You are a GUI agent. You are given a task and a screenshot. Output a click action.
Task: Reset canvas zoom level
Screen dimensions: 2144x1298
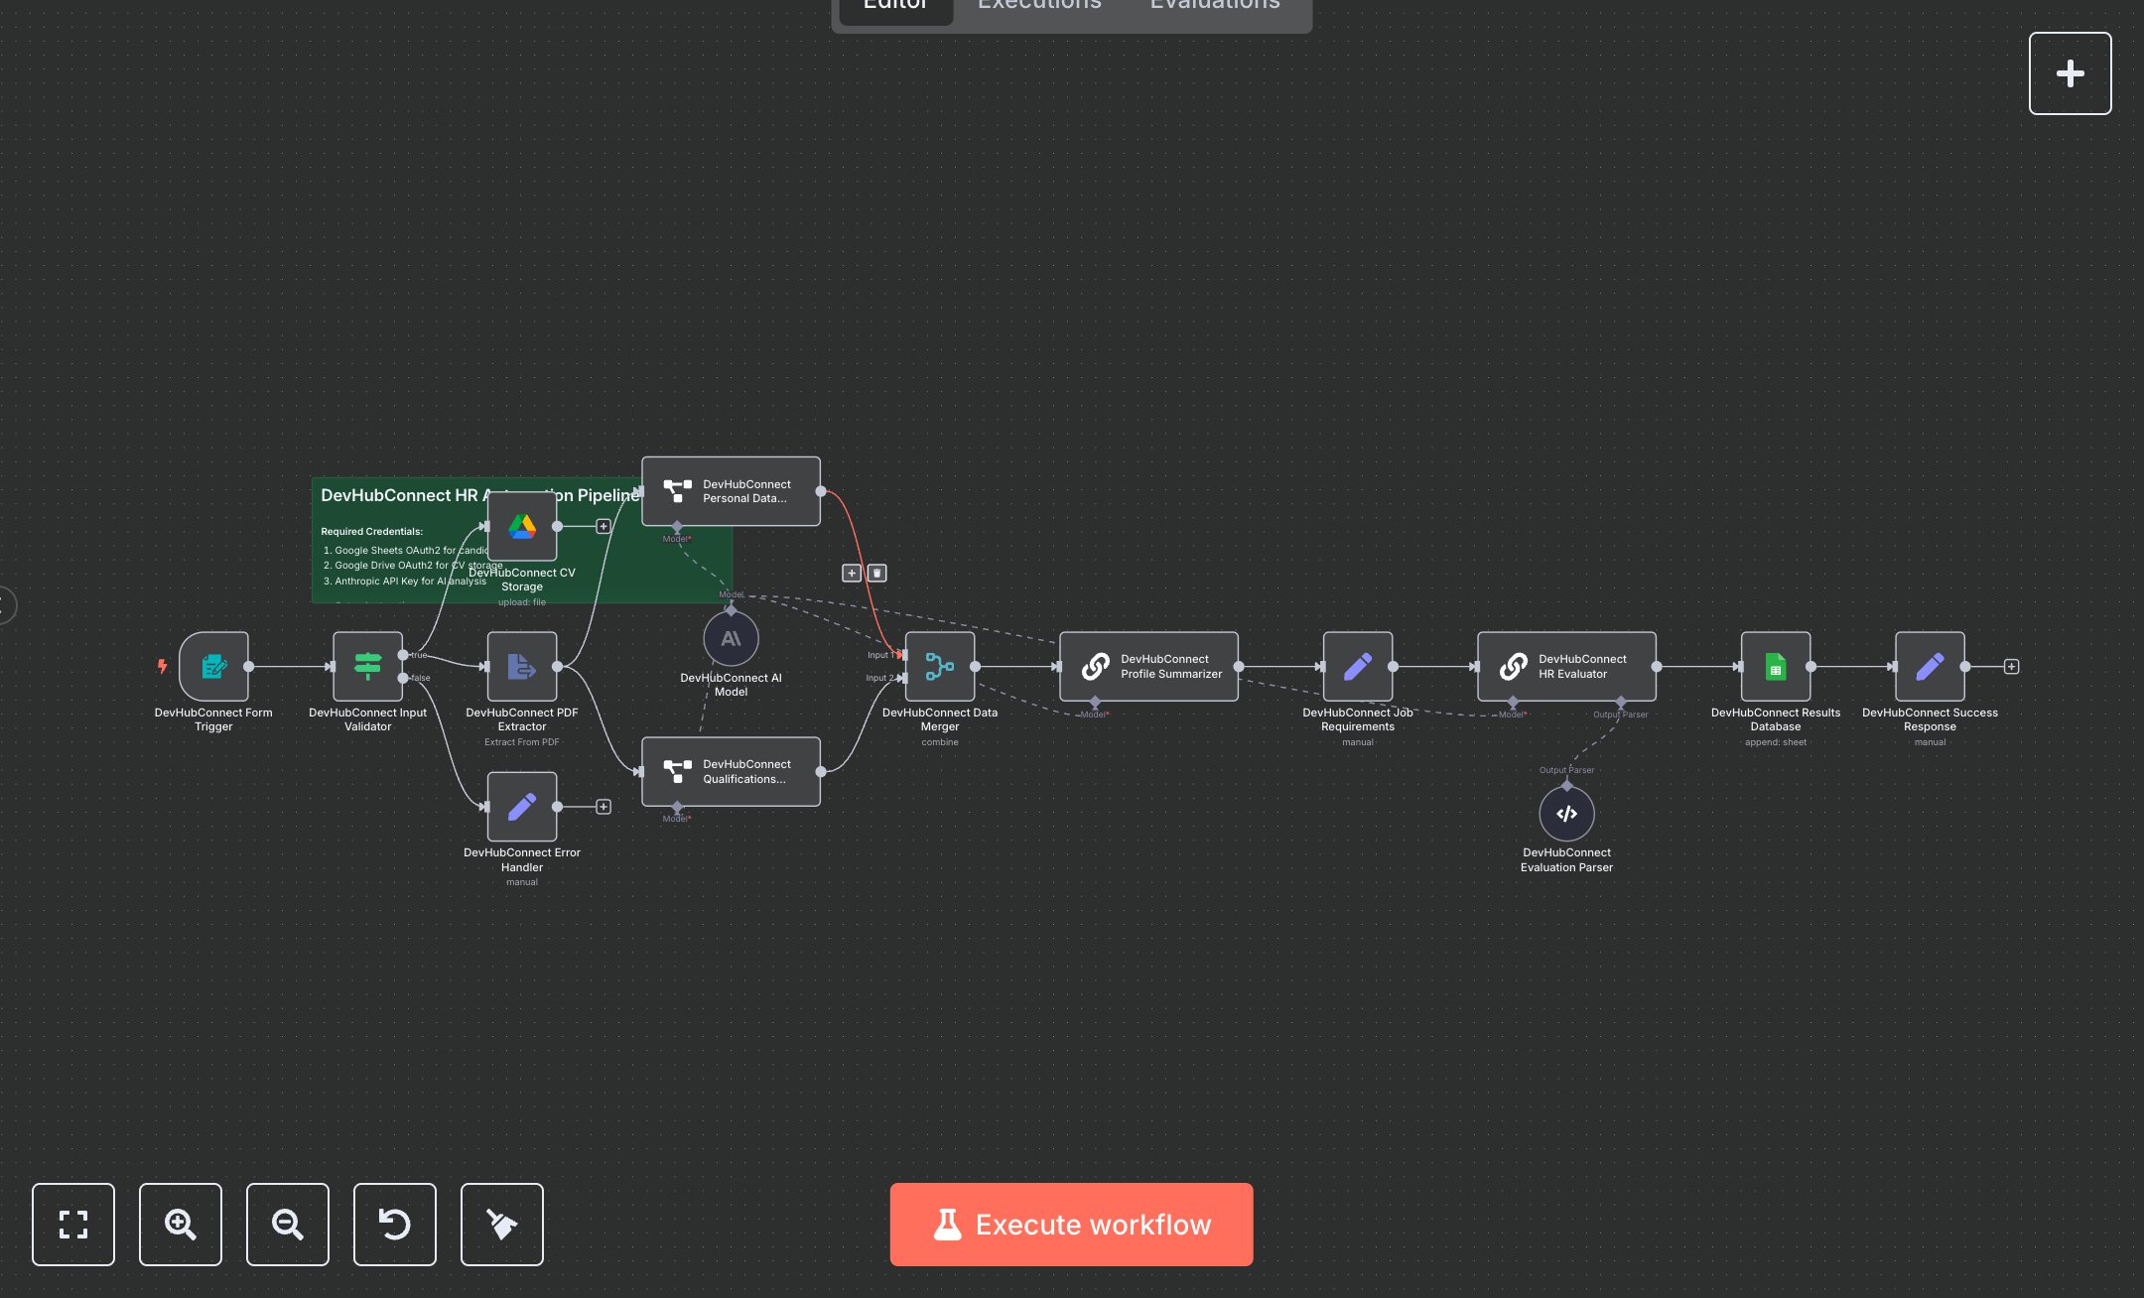(395, 1224)
